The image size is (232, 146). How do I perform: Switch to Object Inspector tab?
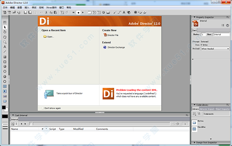(222, 109)
